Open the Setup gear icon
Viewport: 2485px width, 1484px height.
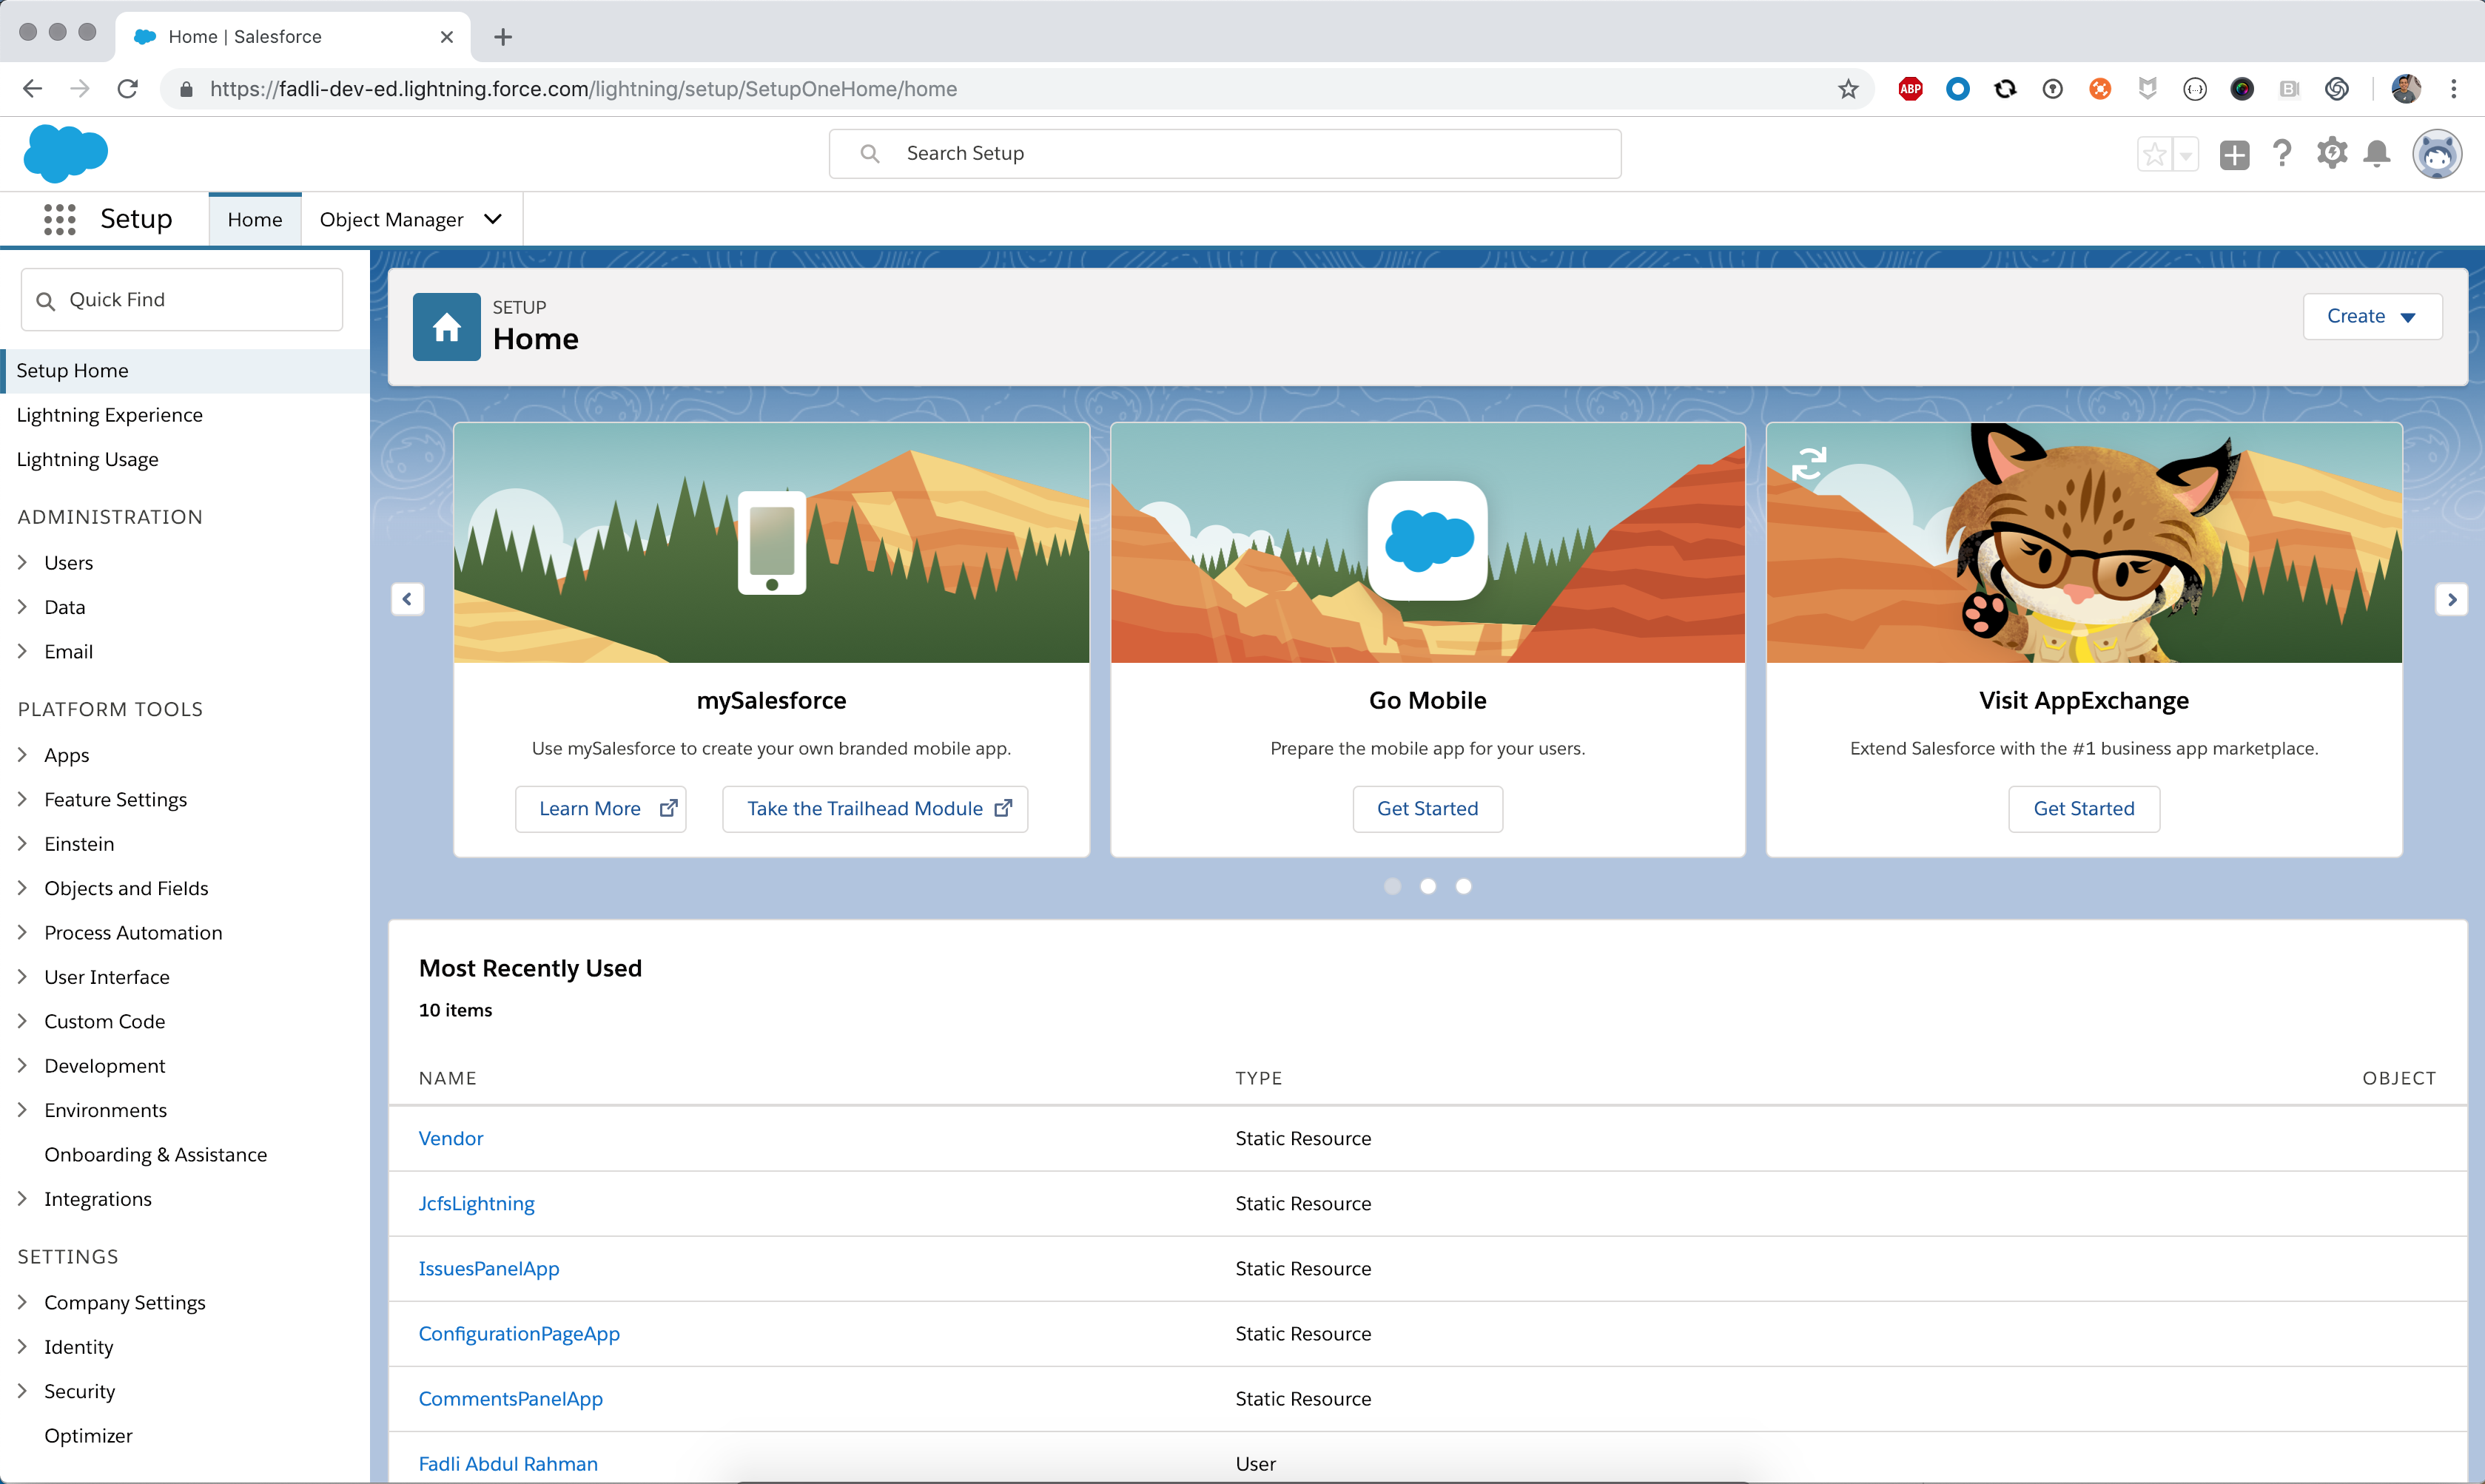pos(2332,153)
